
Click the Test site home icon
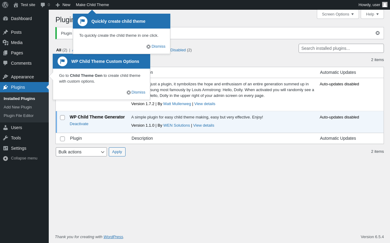pos(16,5)
